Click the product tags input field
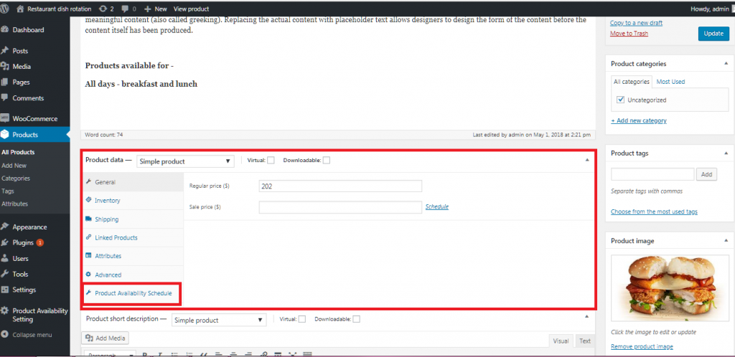 pos(652,174)
